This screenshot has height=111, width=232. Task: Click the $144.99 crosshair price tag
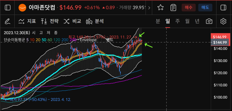(220, 42)
